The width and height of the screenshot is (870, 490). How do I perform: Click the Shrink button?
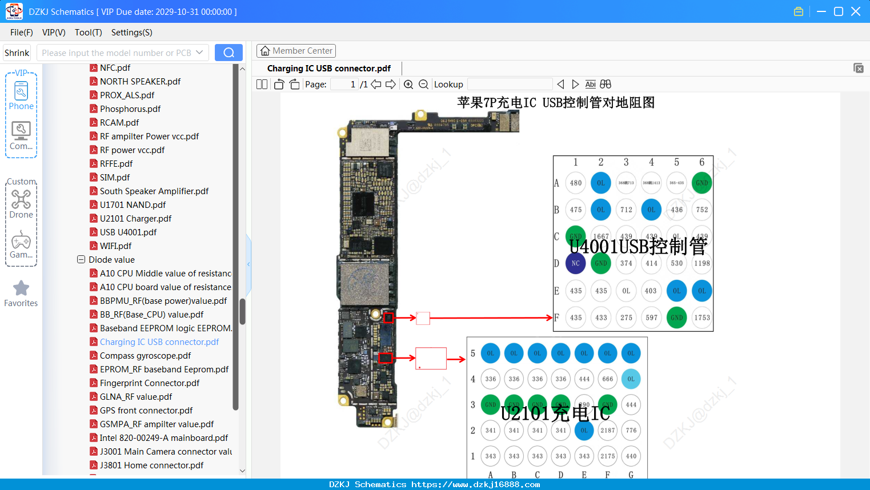(x=17, y=53)
